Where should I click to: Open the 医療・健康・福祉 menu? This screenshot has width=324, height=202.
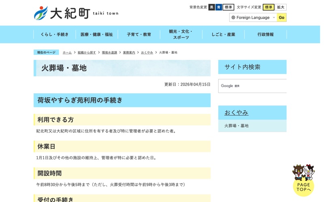click(97, 34)
